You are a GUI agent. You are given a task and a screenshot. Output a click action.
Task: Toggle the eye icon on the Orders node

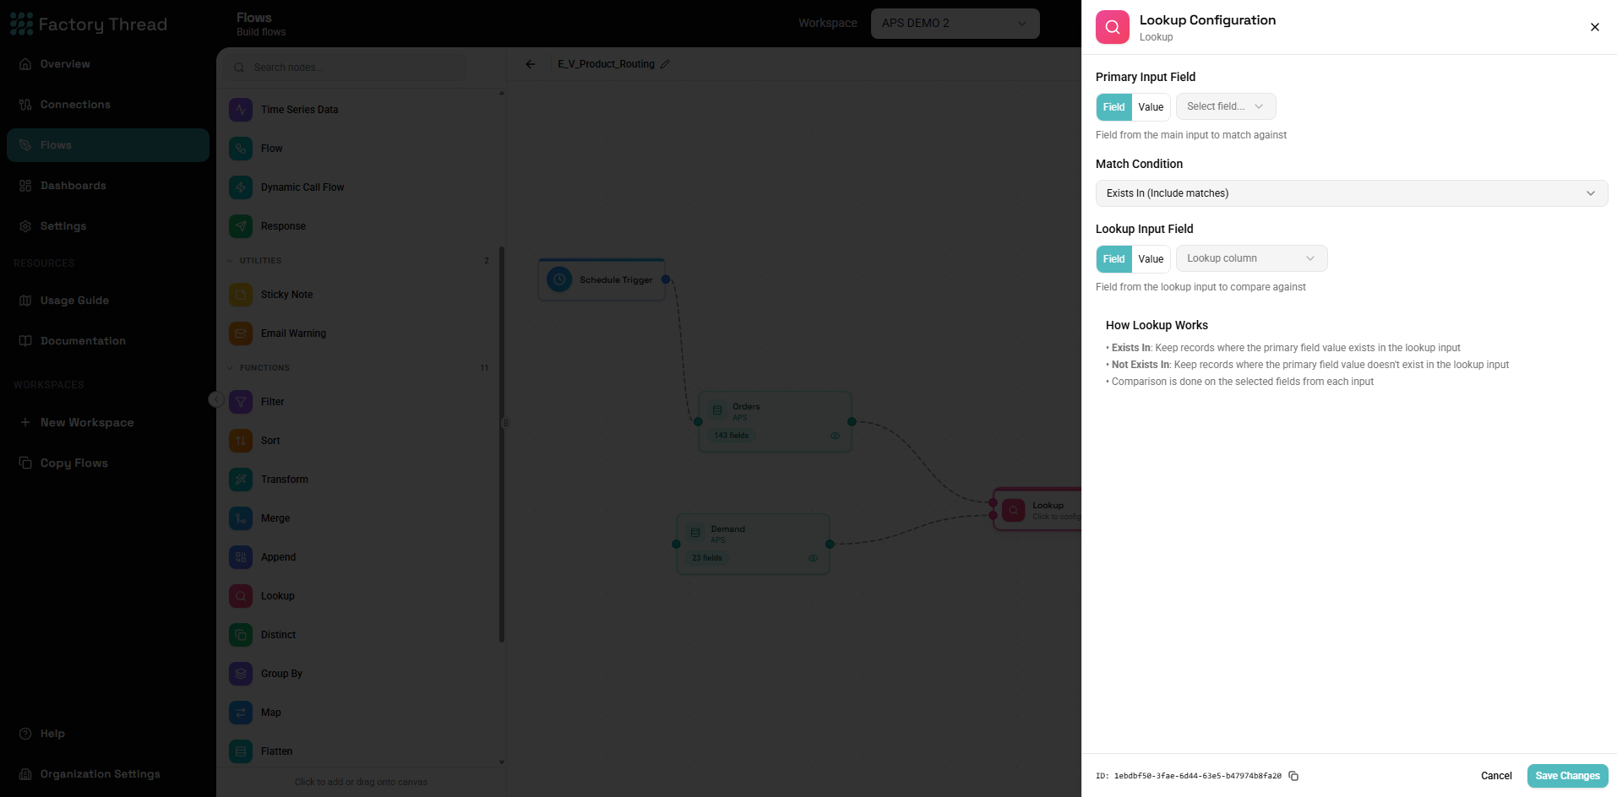(x=835, y=436)
